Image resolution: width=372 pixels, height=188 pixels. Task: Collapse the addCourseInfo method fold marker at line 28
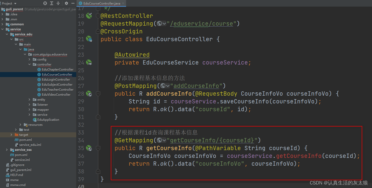(98, 94)
